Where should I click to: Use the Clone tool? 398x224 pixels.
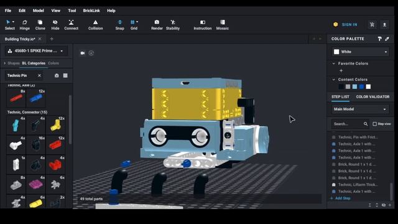pos(40,25)
